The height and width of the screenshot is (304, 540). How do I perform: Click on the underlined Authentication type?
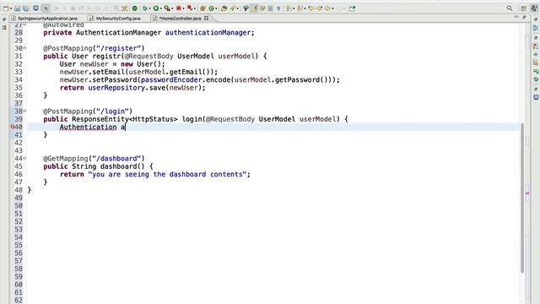[x=88, y=127]
